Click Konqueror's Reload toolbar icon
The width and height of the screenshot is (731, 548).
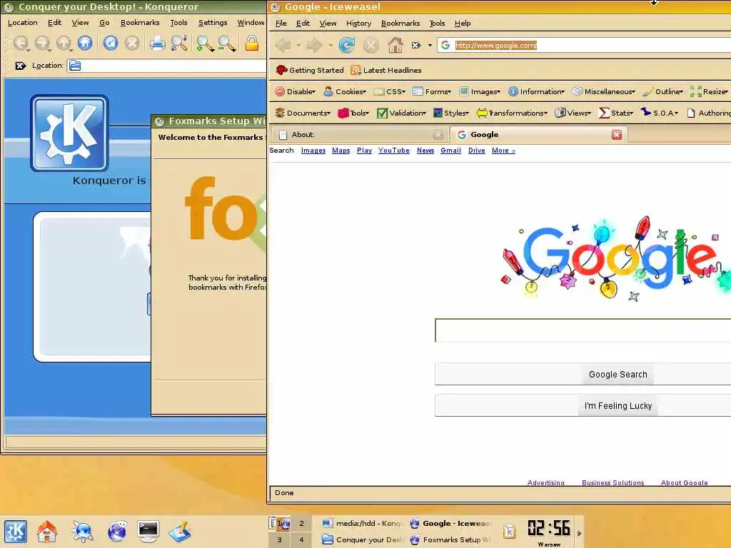111,43
